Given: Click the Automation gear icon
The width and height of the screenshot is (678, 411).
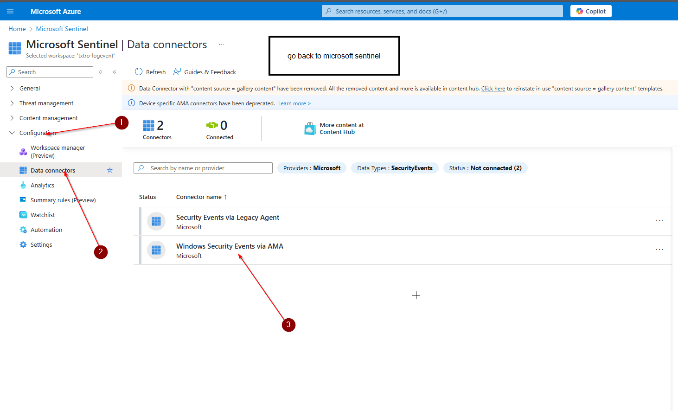Looking at the screenshot, I should (x=23, y=230).
